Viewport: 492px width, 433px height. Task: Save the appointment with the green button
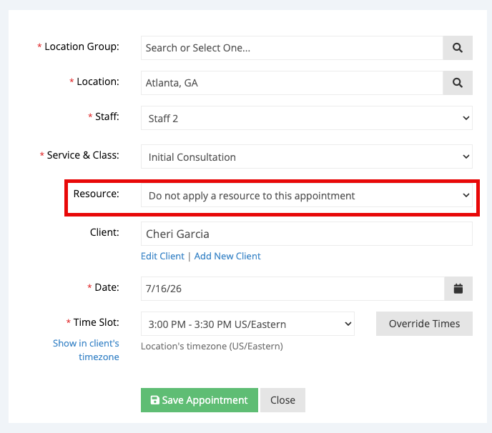[200, 400]
